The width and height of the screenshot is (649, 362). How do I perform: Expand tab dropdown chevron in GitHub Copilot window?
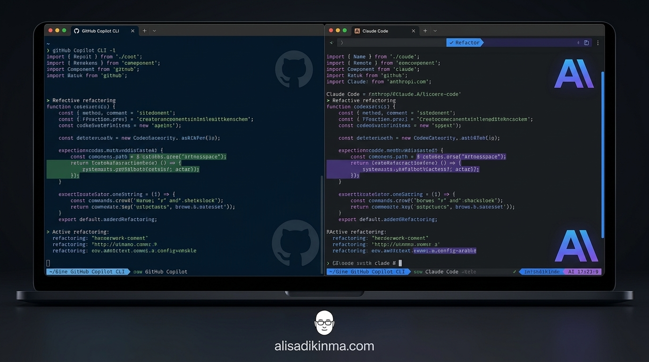(x=154, y=31)
